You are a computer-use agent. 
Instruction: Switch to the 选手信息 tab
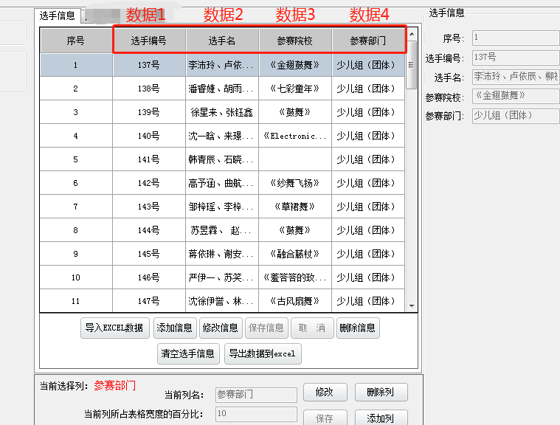click(57, 15)
